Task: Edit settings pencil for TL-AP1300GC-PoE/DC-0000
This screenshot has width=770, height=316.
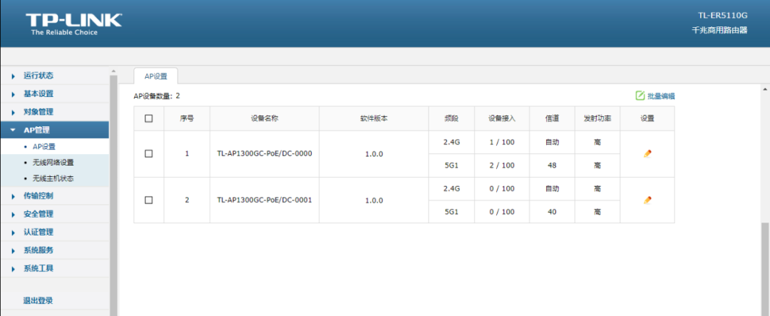Action: click(x=647, y=154)
